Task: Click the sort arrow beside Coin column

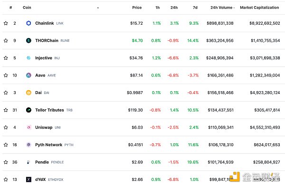Action: (98, 8)
